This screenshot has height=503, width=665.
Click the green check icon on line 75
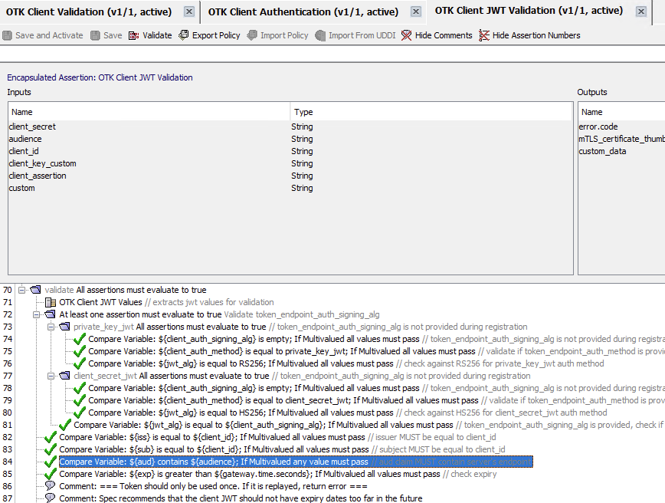[80, 351]
